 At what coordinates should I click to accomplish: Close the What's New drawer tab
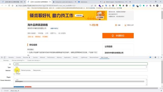[19, 91]
